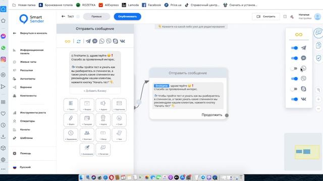Open the document icon on right edge
The image size is (323, 181).
point(318,45)
